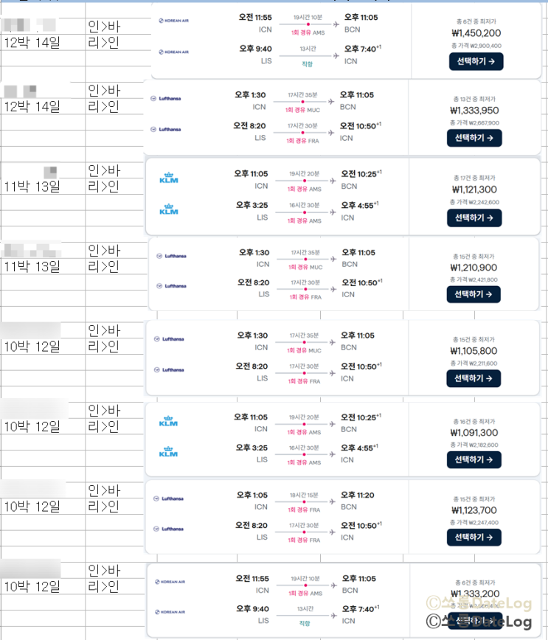Click the return-leg Korean Air logo beside LIS 오후 9:40

click(x=173, y=52)
